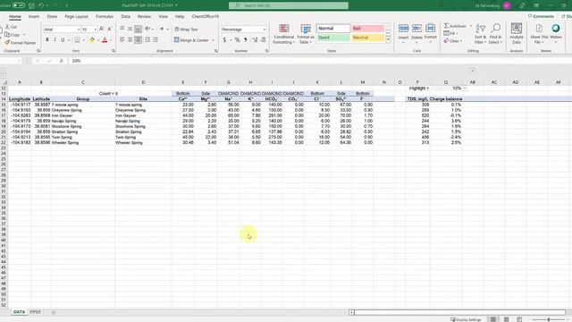Image resolution: width=572 pixels, height=322 pixels.
Task: Click the Cut icon in Clipboard
Action: pyautogui.click(x=7, y=27)
